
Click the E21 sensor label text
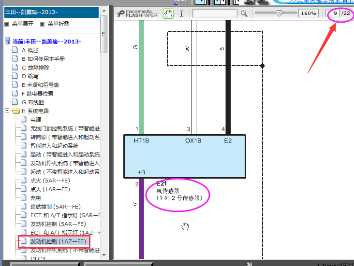pyautogui.click(x=179, y=191)
